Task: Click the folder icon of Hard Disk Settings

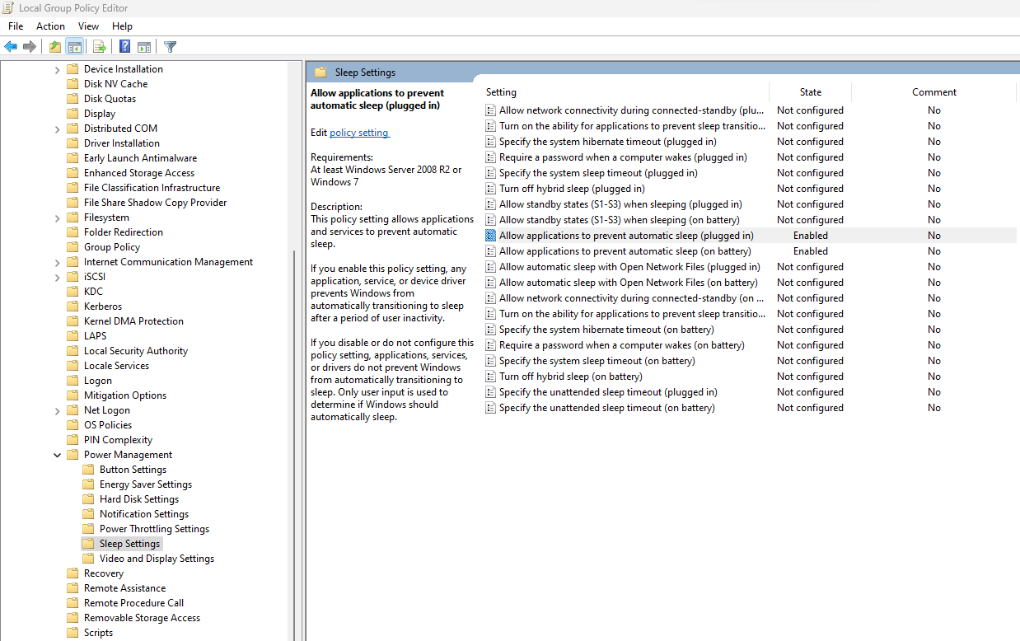Action: (x=88, y=499)
